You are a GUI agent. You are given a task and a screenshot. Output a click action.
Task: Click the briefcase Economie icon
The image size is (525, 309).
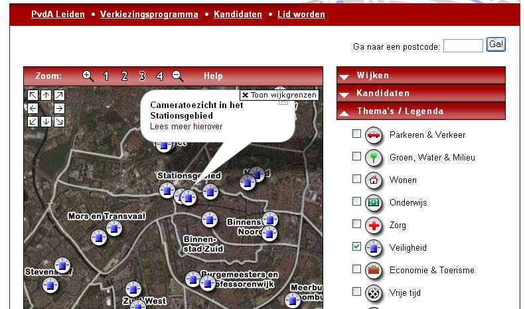click(373, 271)
